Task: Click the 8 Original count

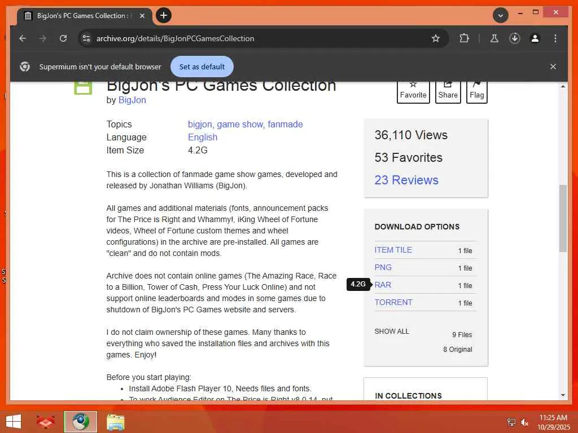Action: tap(457, 350)
